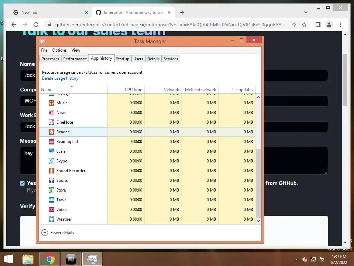Screen dimensions: 354x266
Task: Click the Music app icon
Action: (x=52, y=103)
